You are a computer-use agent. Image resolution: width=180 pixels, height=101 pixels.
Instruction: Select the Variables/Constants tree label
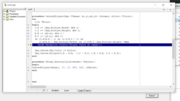[x=17, y=17]
